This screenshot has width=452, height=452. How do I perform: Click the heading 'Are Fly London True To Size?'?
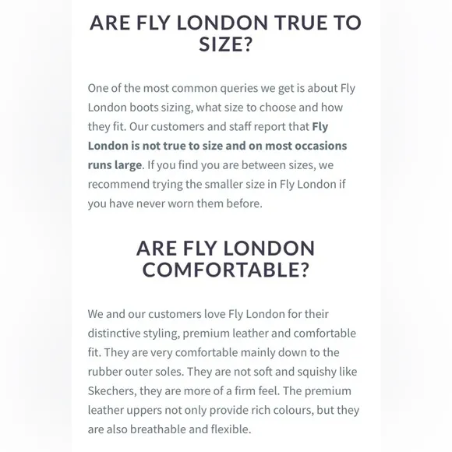pos(225,34)
